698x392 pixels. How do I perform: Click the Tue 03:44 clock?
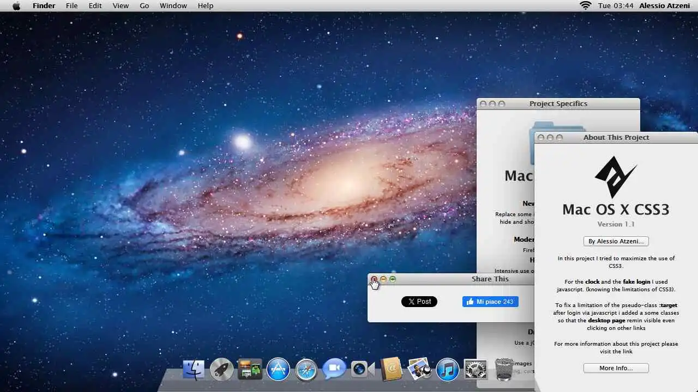coord(616,5)
